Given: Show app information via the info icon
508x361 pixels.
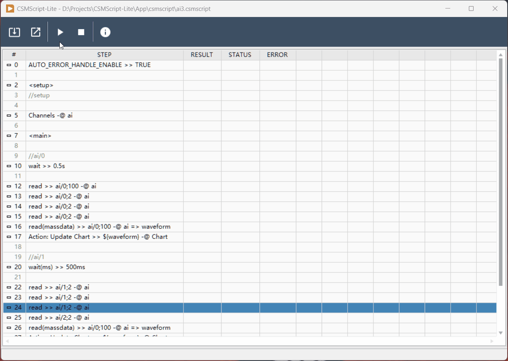Looking at the screenshot, I should [x=105, y=32].
